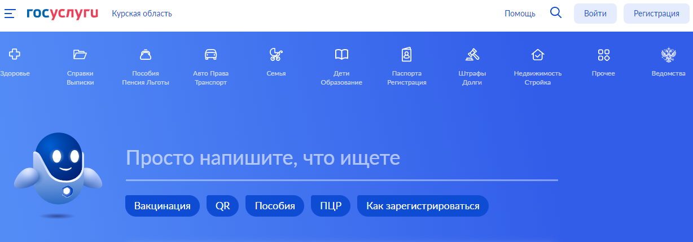Expand the Прочее category grid icon
This screenshot has width=693, height=242.
click(603, 55)
